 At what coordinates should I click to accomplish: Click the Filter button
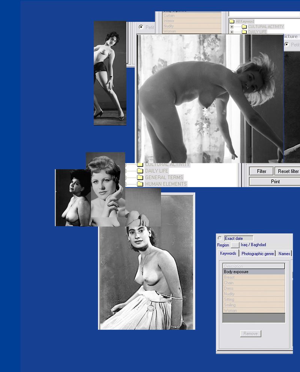(261, 171)
